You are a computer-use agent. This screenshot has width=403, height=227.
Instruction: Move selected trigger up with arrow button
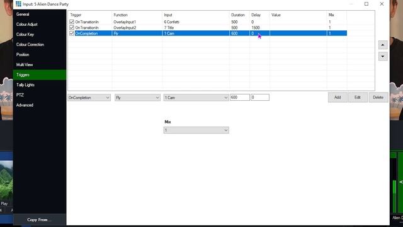pyautogui.click(x=383, y=45)
